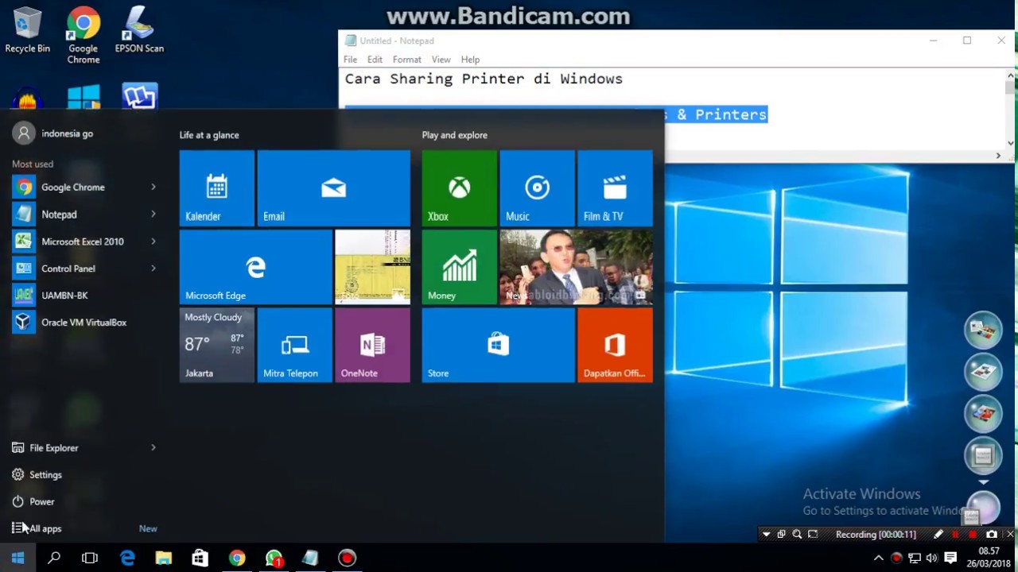Image resolution: width=1018 pixels, height=572 pixels.
Task: Open the Music tile
Action: coord(537,188)
